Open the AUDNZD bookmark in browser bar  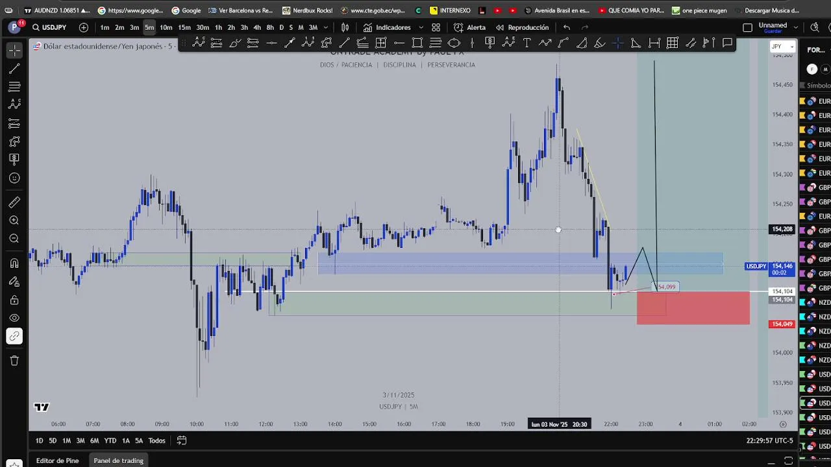[x=56, y=10]
